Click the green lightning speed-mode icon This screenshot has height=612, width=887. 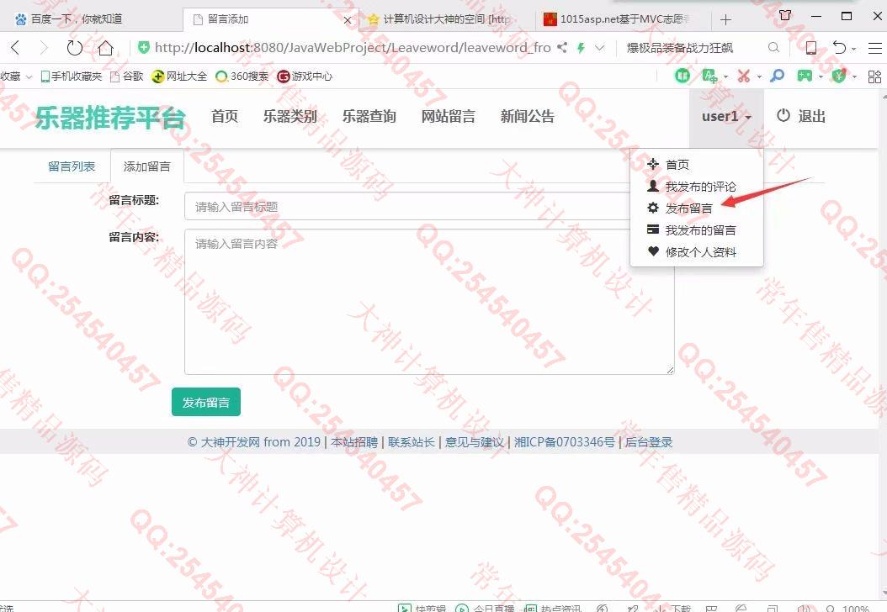pyautogui.click(x=581, y=47)
